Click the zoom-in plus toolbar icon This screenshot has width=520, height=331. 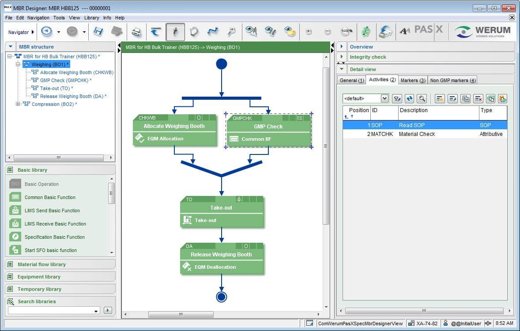pos(309,32)
